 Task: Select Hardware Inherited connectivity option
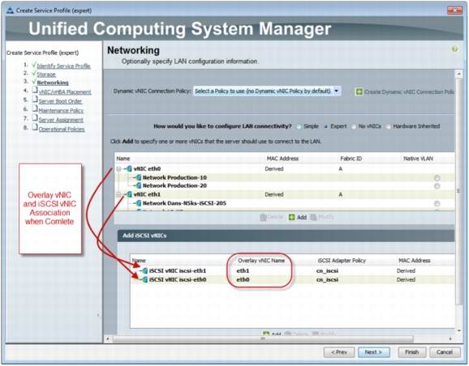click(388, 126)
